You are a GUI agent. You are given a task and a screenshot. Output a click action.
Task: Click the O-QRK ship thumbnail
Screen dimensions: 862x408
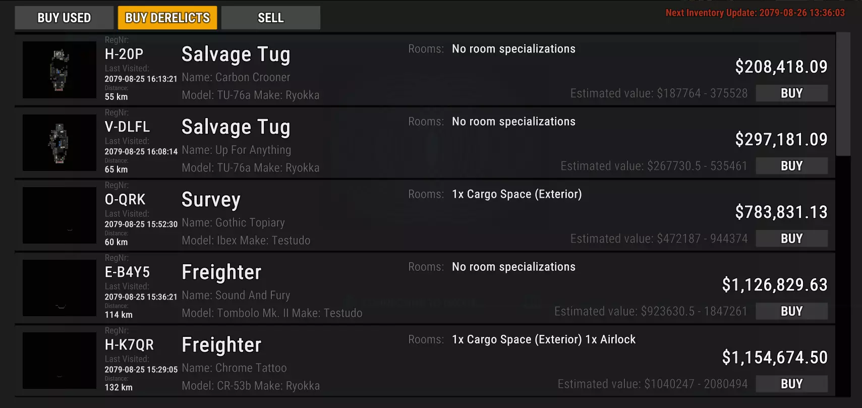[x=60, y=215]
